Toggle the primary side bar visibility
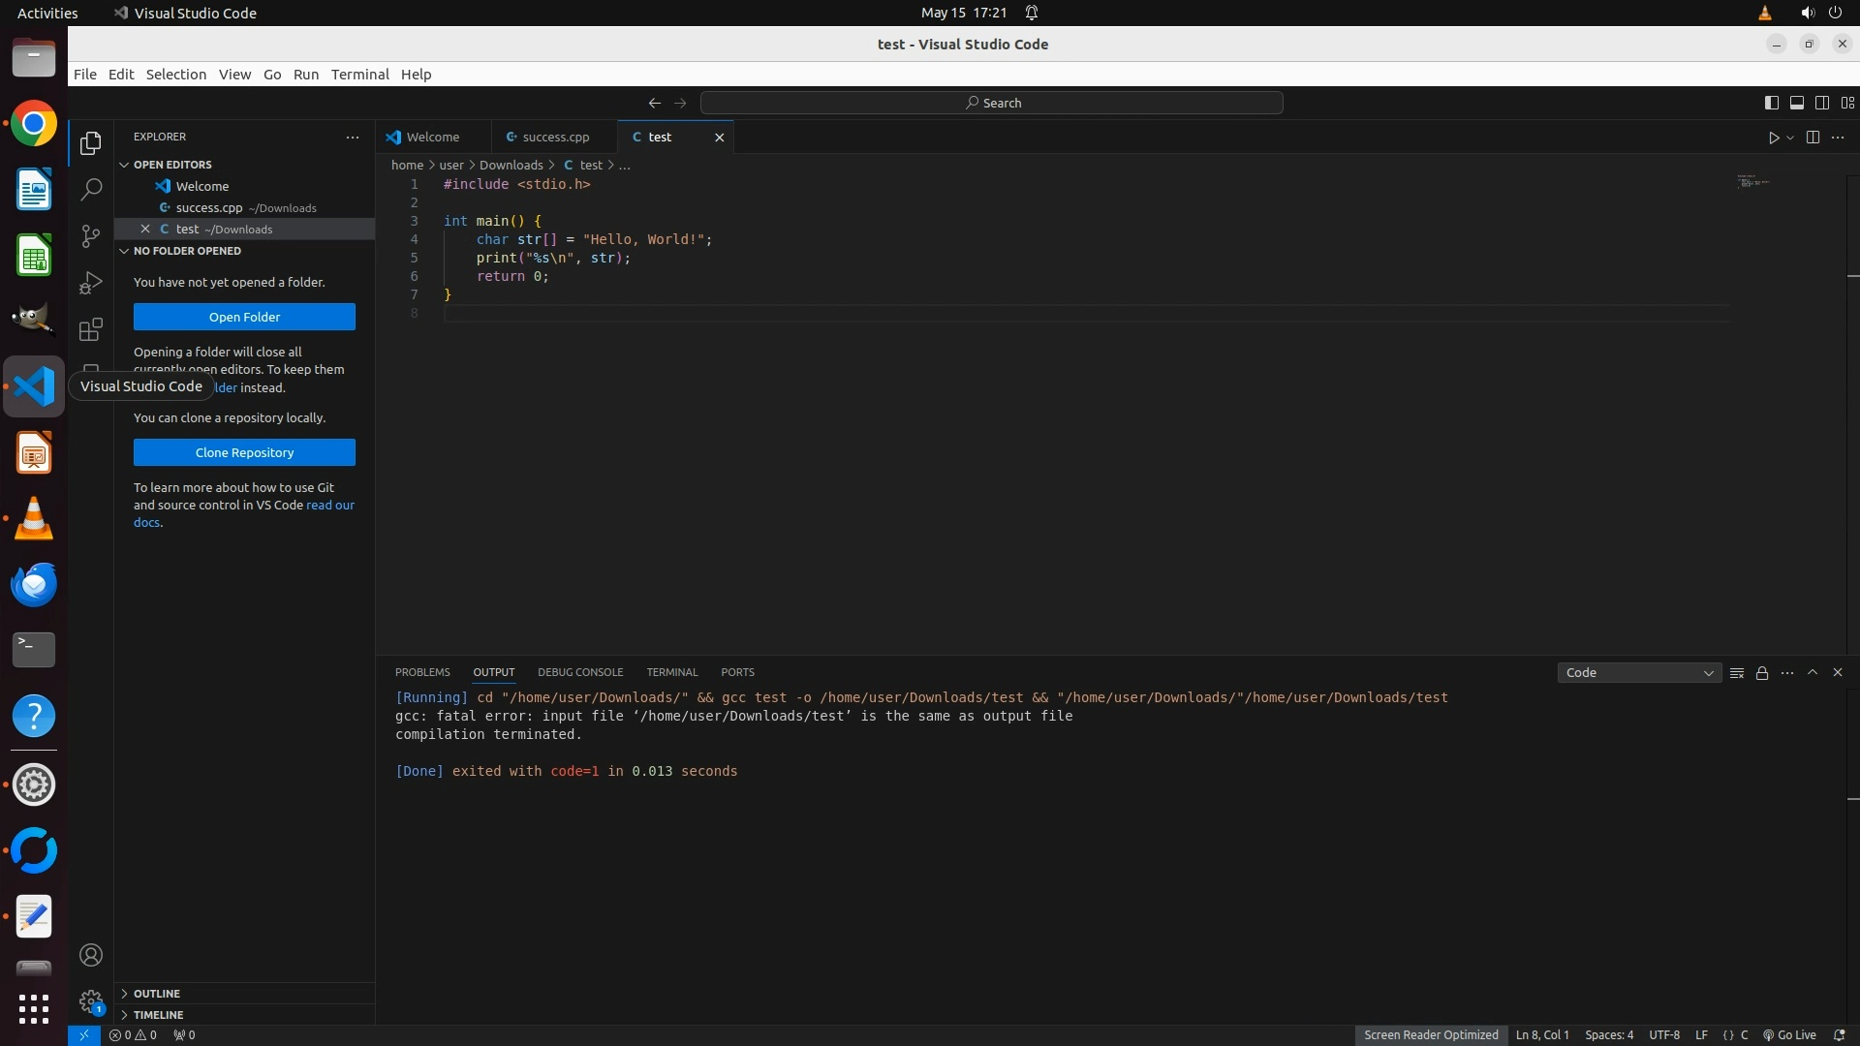Image resolution: width=1860 pixels, height=1046 pixels. 1771,103
